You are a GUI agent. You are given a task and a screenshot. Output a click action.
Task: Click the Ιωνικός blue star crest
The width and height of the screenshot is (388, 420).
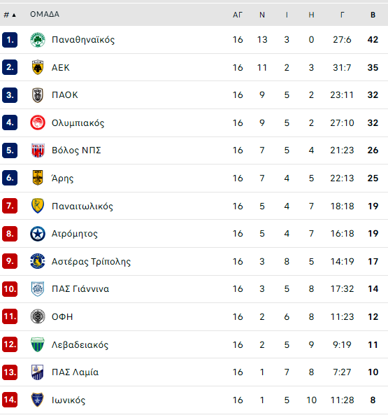(38, 400)
